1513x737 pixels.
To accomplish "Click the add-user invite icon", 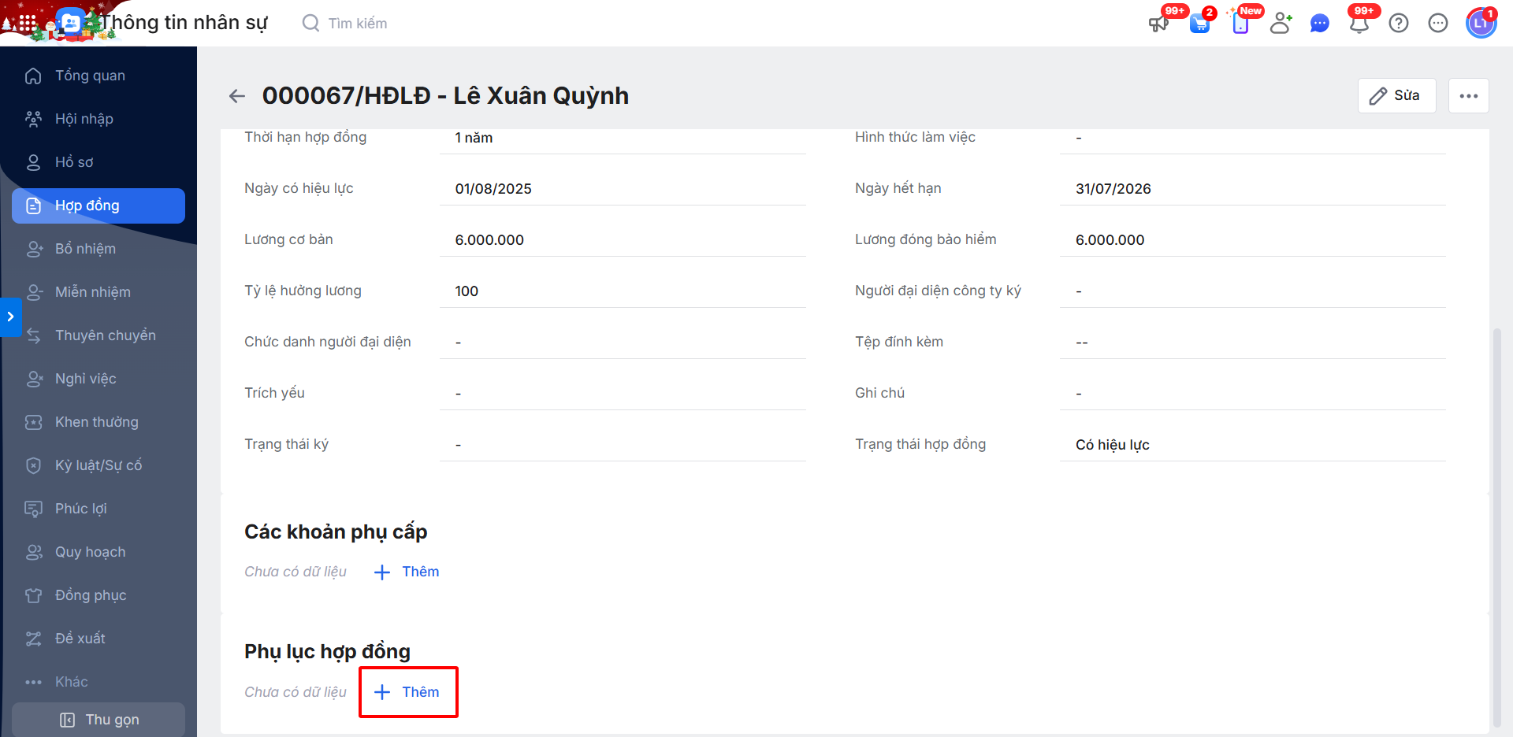I will tap(1281, 24).
